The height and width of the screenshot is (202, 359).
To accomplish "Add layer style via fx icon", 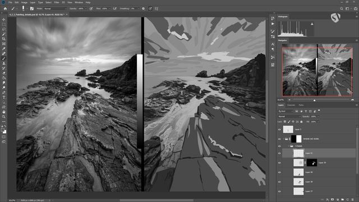I will (x=328, y=200).
